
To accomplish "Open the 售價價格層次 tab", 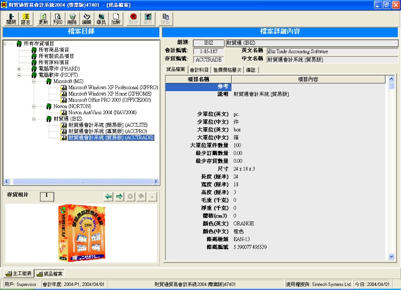I will tap(228, 70).
